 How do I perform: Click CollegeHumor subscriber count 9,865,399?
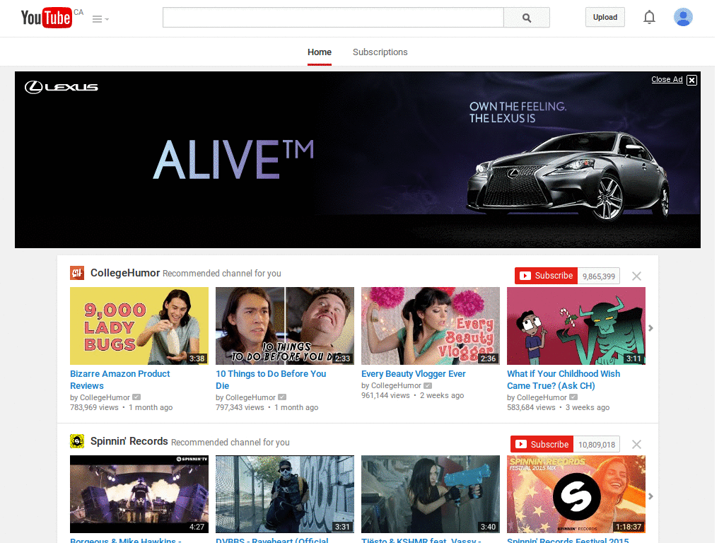click(598, 276)
